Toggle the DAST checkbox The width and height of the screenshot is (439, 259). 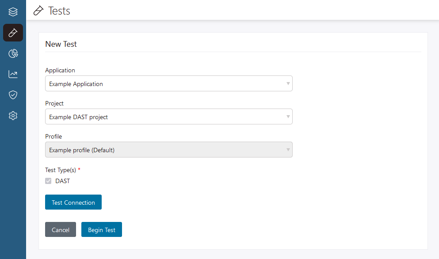coord(48,181)
